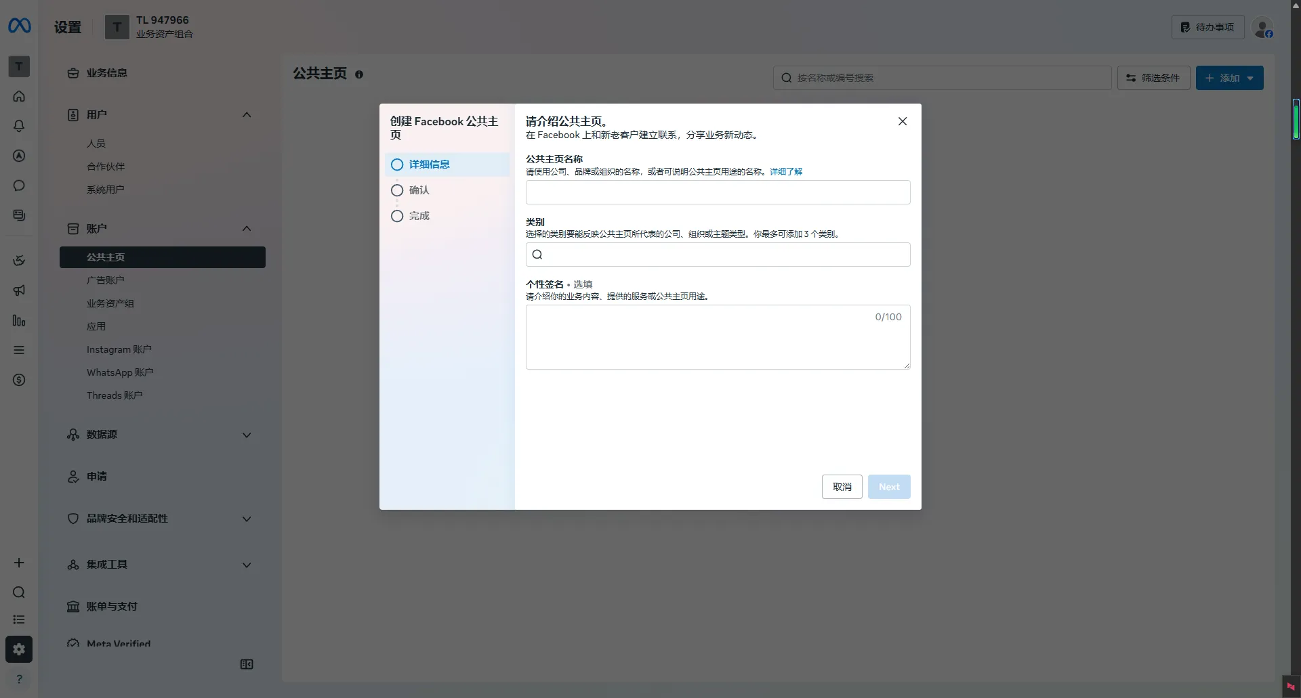Open the bar chart insights icon

click(x=19, y=320)
